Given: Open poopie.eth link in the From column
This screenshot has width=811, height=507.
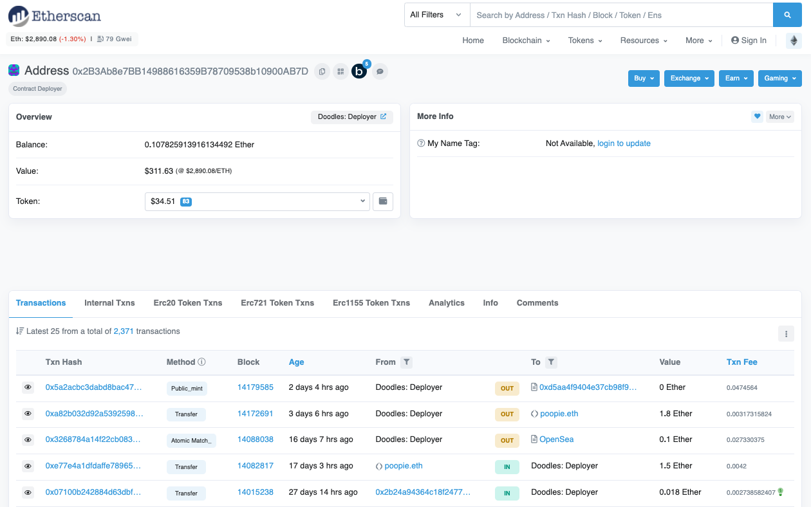Looking at the screenshot, I should coord(404,466).
